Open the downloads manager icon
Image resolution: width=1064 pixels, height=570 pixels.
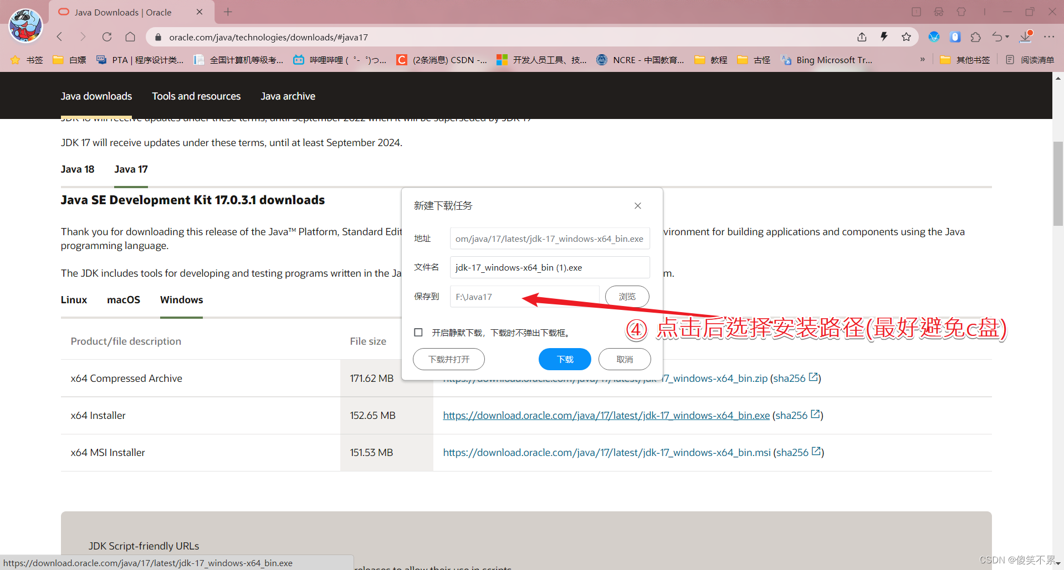pos(1026,37)
